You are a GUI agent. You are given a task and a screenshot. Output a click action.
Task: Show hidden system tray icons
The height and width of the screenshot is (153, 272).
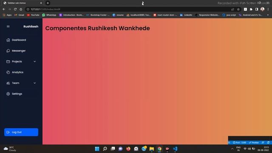232,149
